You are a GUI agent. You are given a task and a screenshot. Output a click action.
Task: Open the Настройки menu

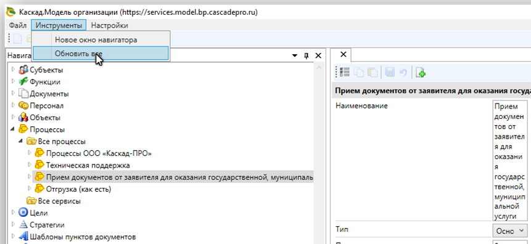click(x=110, y=25)
